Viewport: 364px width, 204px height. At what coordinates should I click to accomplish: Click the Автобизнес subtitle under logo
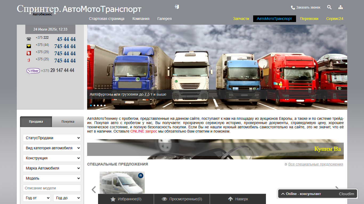point(42,14)
